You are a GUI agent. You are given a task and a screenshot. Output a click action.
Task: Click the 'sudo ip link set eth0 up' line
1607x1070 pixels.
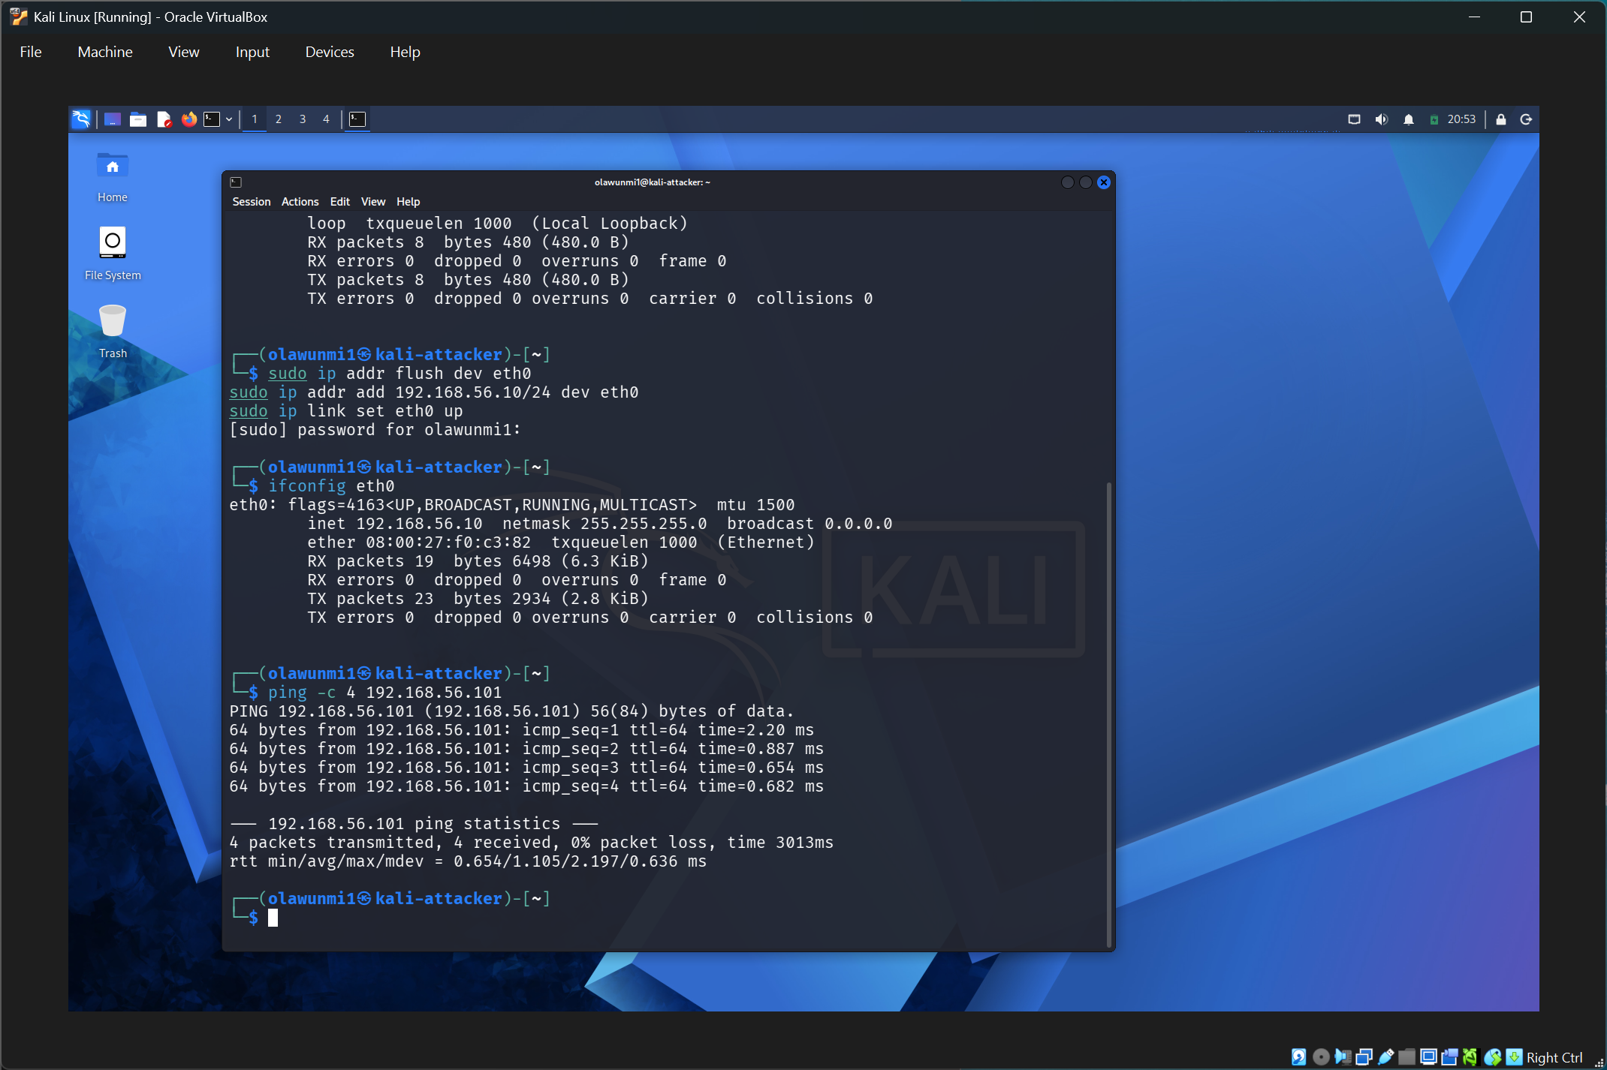(x=346, y=411)
